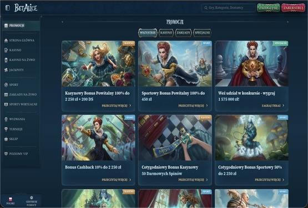Collapse the sidebar with the panel toggle icon
The height and width of the screenshot is (208, 308).
click(7, 8)
